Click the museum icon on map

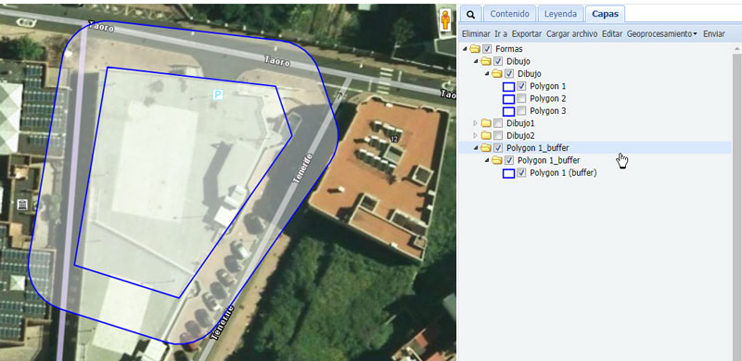21,205
